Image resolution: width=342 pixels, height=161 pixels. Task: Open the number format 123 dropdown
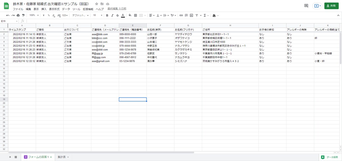tap(65, 15)
